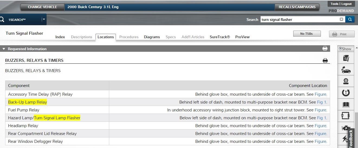Image resolution: width=358 pixels, height=148 pixels.
Task: Click the 'Fuel Pump Relay' component cell
Action: tap(57, 110)
